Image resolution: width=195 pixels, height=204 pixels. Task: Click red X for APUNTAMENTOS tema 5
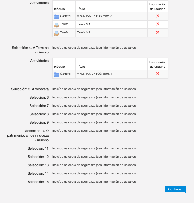click(157, 16)
